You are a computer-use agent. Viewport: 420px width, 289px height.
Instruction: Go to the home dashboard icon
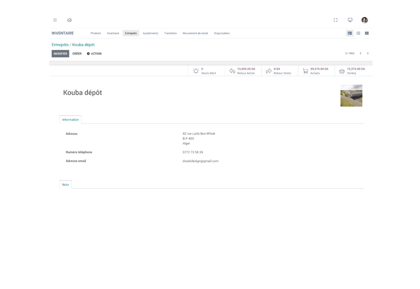(x=69, y=20)
